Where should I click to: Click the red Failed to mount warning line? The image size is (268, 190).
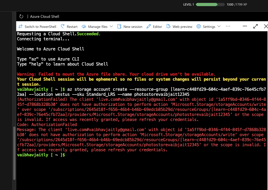tap(116, 74)
